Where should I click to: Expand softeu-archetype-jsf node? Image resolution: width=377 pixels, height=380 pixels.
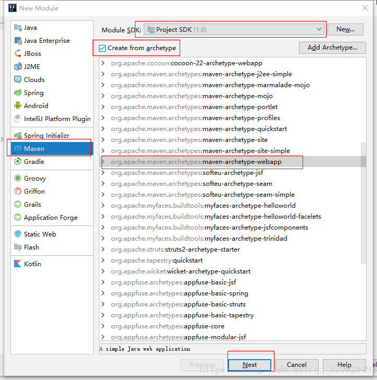click(x=103, y=173)
